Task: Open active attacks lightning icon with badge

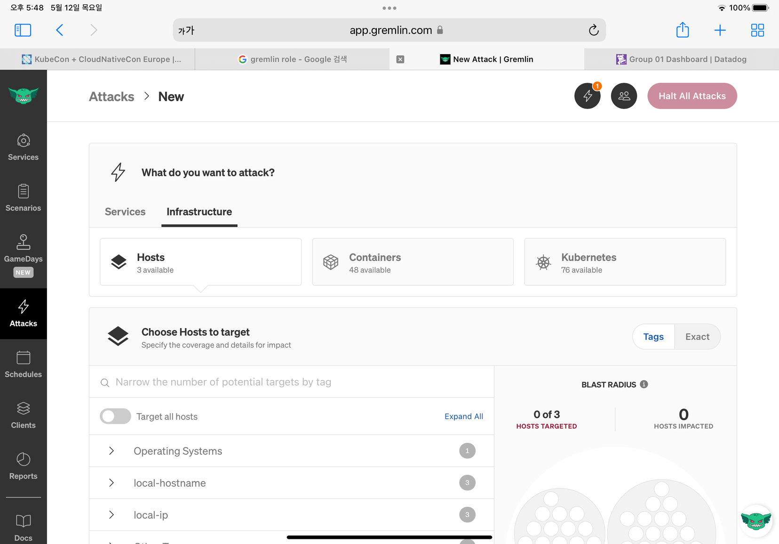Action: pyautogui.click(x=588, y=96)
